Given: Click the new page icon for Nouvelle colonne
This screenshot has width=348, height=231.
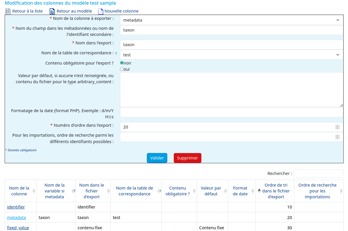Looking at the screenshot, I should [101, 11].
